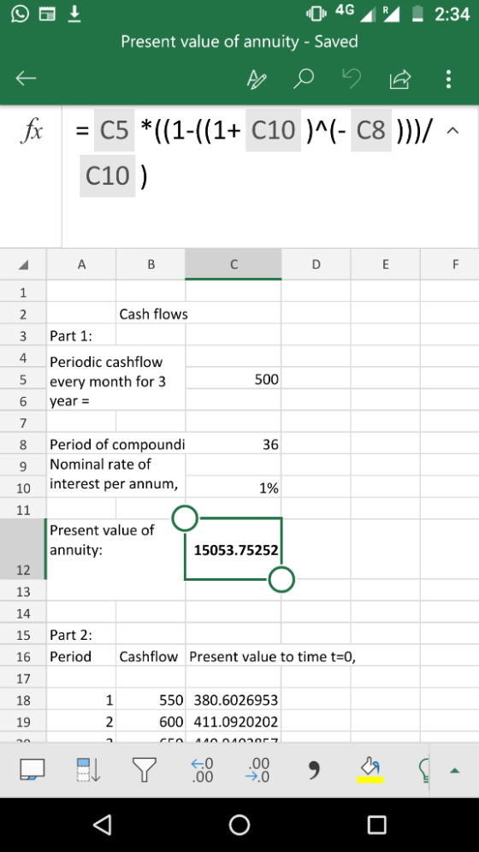
Task: Tap the back arrow in the header
Action: click(x=26, y=79)
